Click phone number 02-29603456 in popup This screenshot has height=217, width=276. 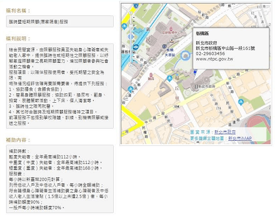tap(210, 54)
